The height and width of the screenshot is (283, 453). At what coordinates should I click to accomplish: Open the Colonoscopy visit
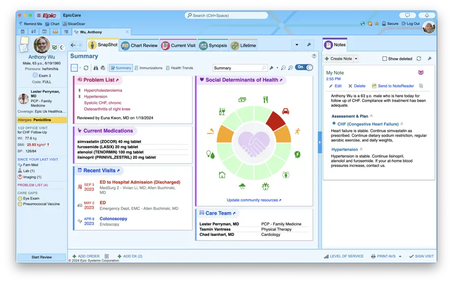tap(113, 219)
